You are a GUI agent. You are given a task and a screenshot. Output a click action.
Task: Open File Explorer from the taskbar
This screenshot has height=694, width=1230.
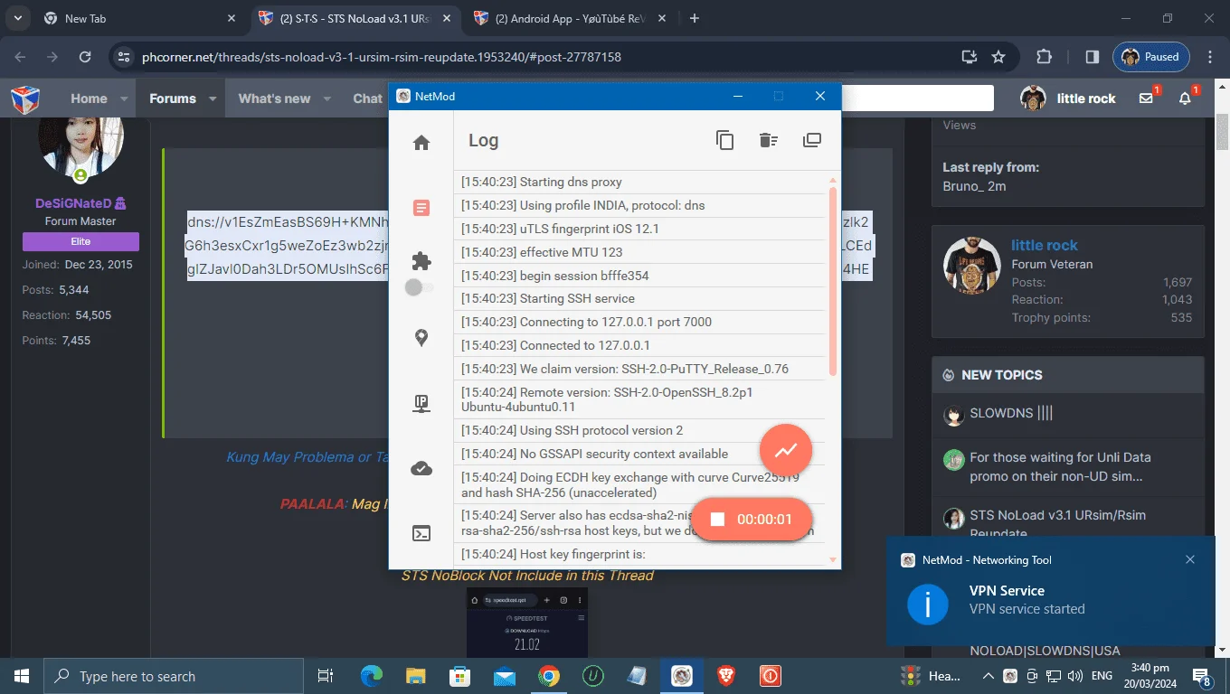pos(415,676)
